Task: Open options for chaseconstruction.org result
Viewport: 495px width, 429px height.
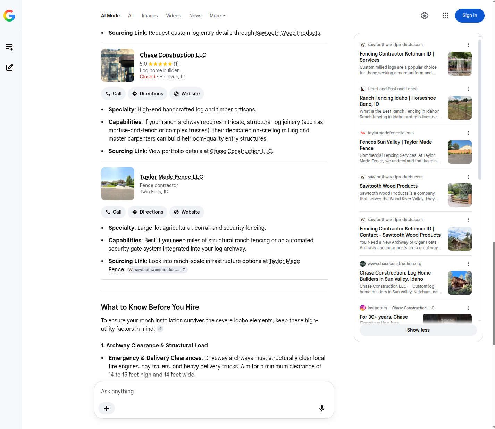Action: (x=469, y=264)
